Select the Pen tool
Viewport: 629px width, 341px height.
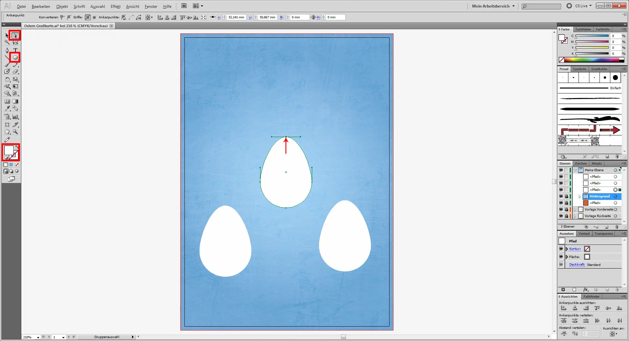(x=7, y=50)
